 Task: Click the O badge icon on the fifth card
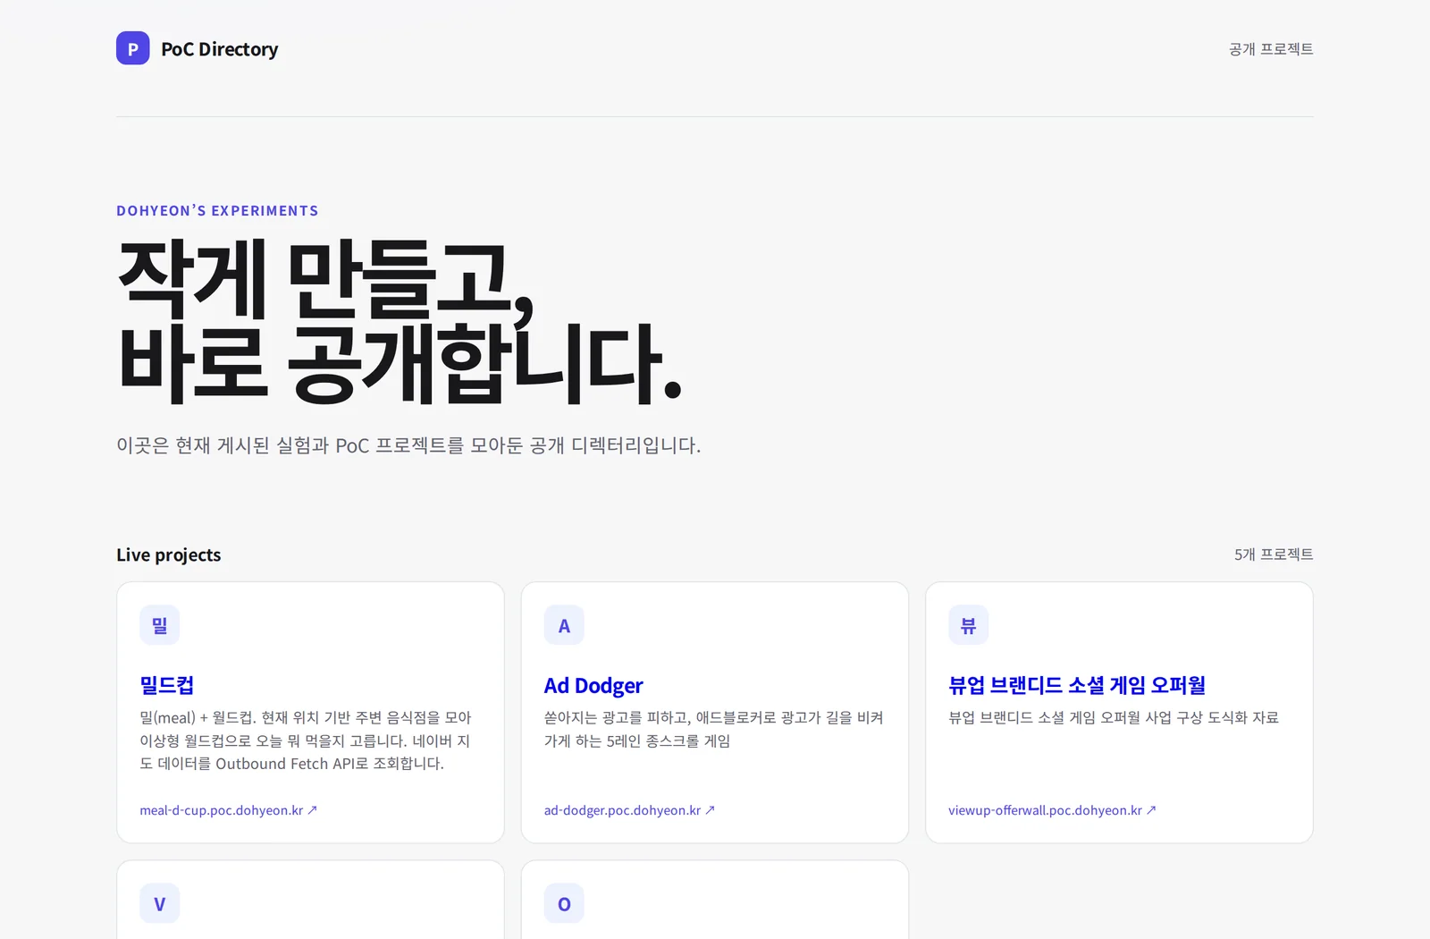click(x=564, y=903)
